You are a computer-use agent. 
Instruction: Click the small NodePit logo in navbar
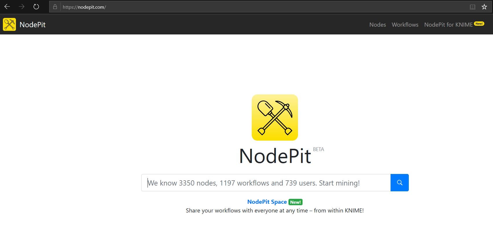click(9, 25)
